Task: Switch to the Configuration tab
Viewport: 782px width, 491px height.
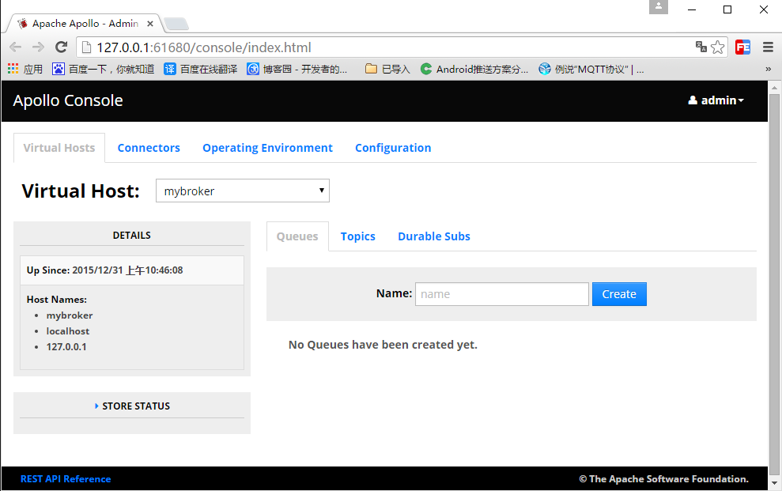Action: click(x=393, y=148)
